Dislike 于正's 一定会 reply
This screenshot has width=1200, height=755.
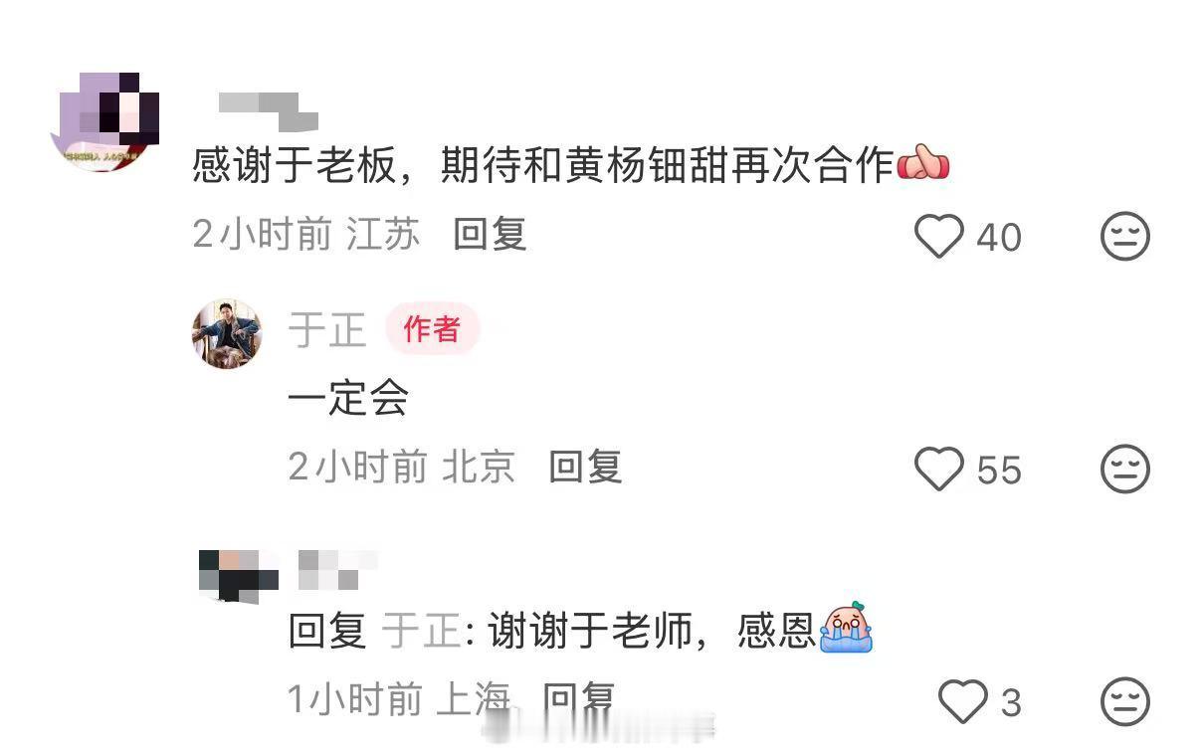[1125, 470]
